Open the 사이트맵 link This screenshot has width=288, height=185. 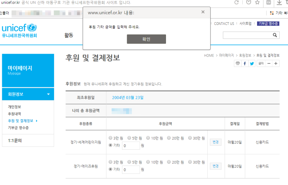pos(246,23)
